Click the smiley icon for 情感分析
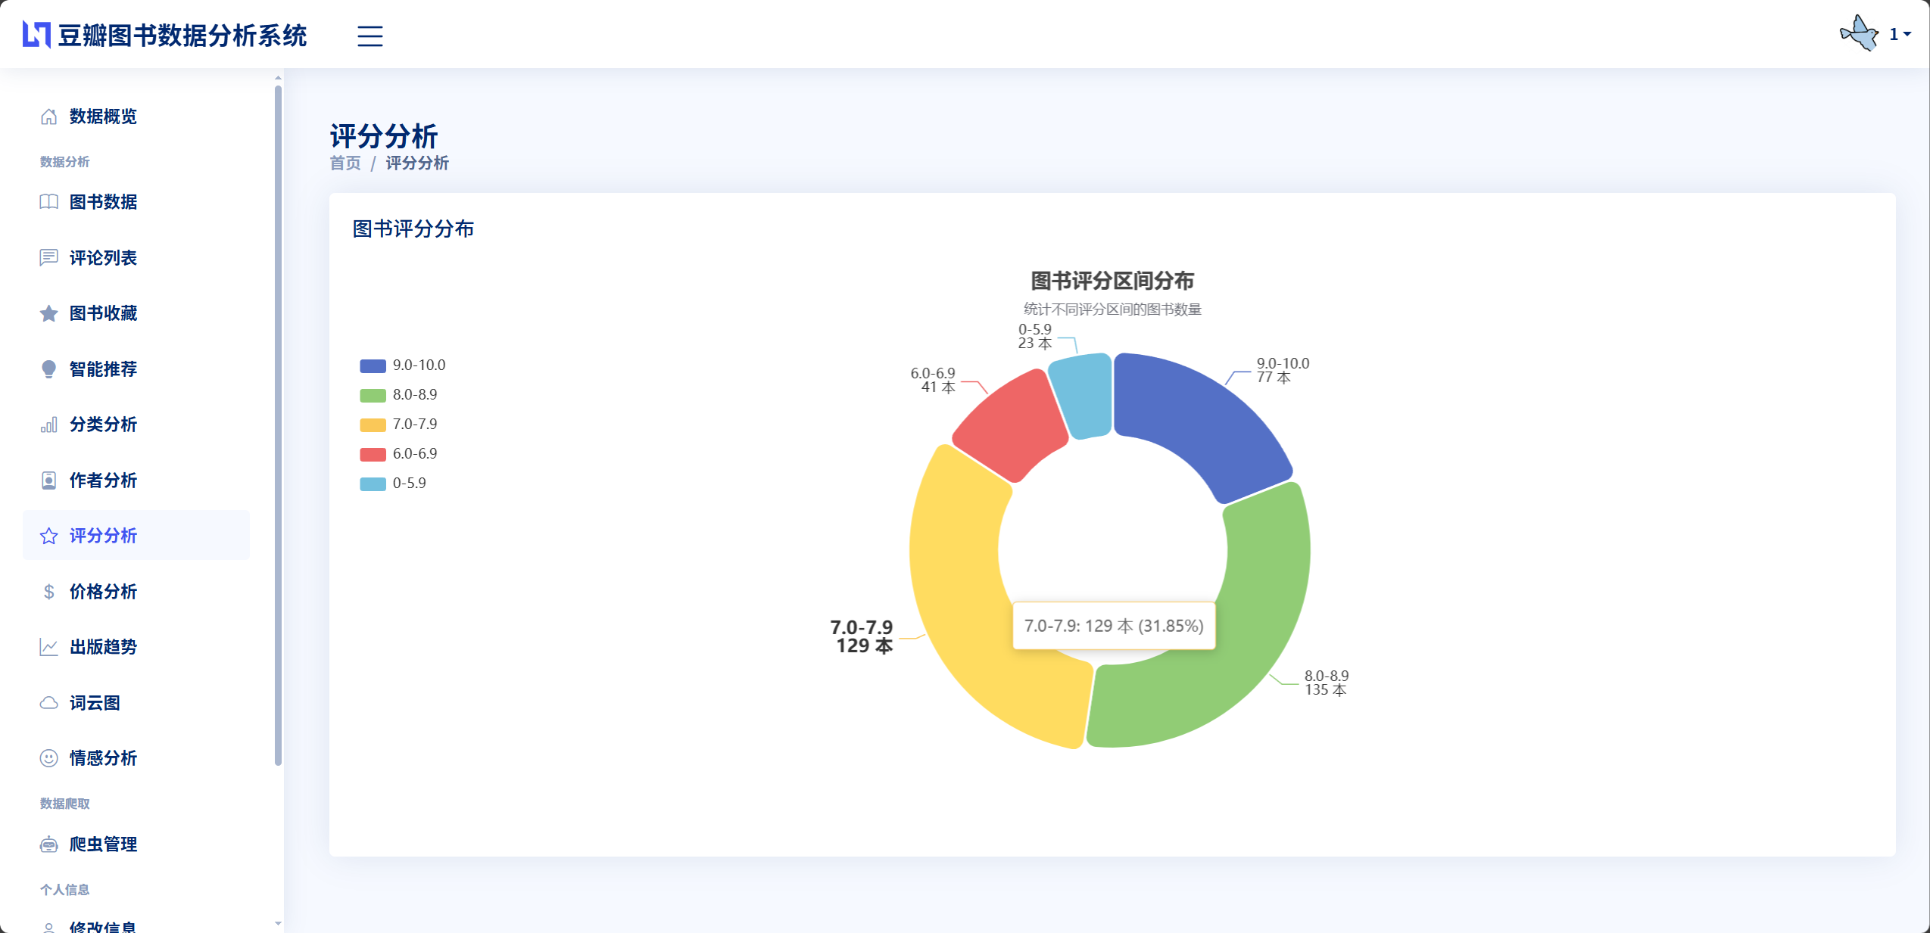 48,758
